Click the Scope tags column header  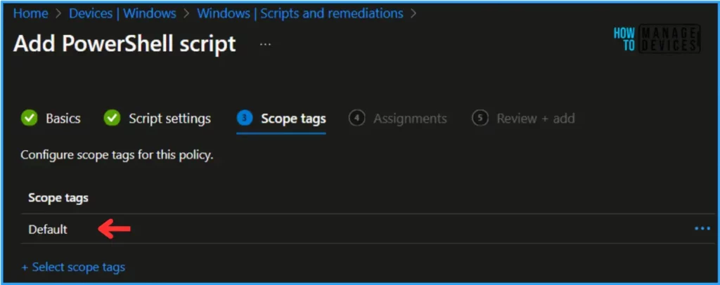pos(58,198)
